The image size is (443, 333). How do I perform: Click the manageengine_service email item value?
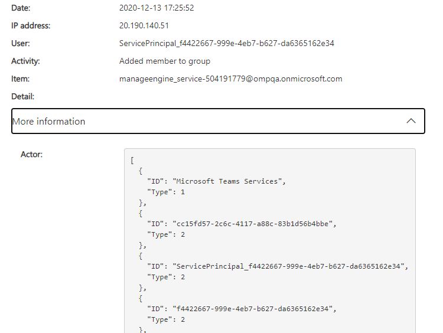point(231,79)
